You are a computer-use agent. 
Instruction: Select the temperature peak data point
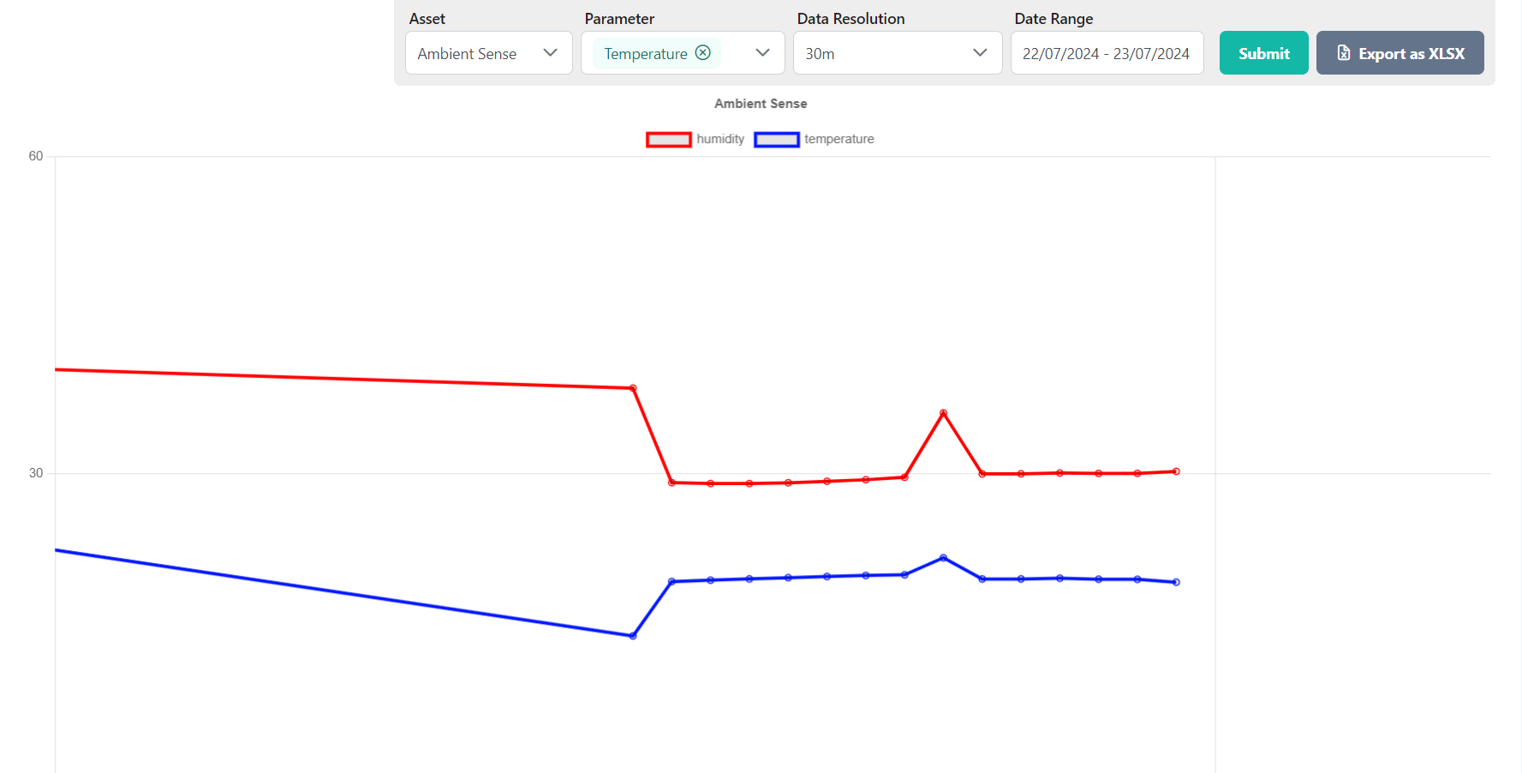[943, 558]
